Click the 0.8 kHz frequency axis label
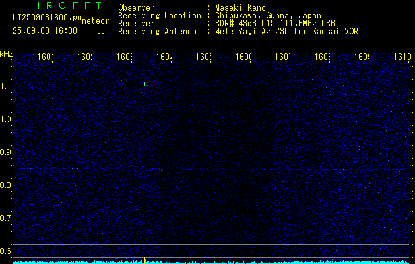The height and width of the screenshot is (264, 415). tap(5, 185)
